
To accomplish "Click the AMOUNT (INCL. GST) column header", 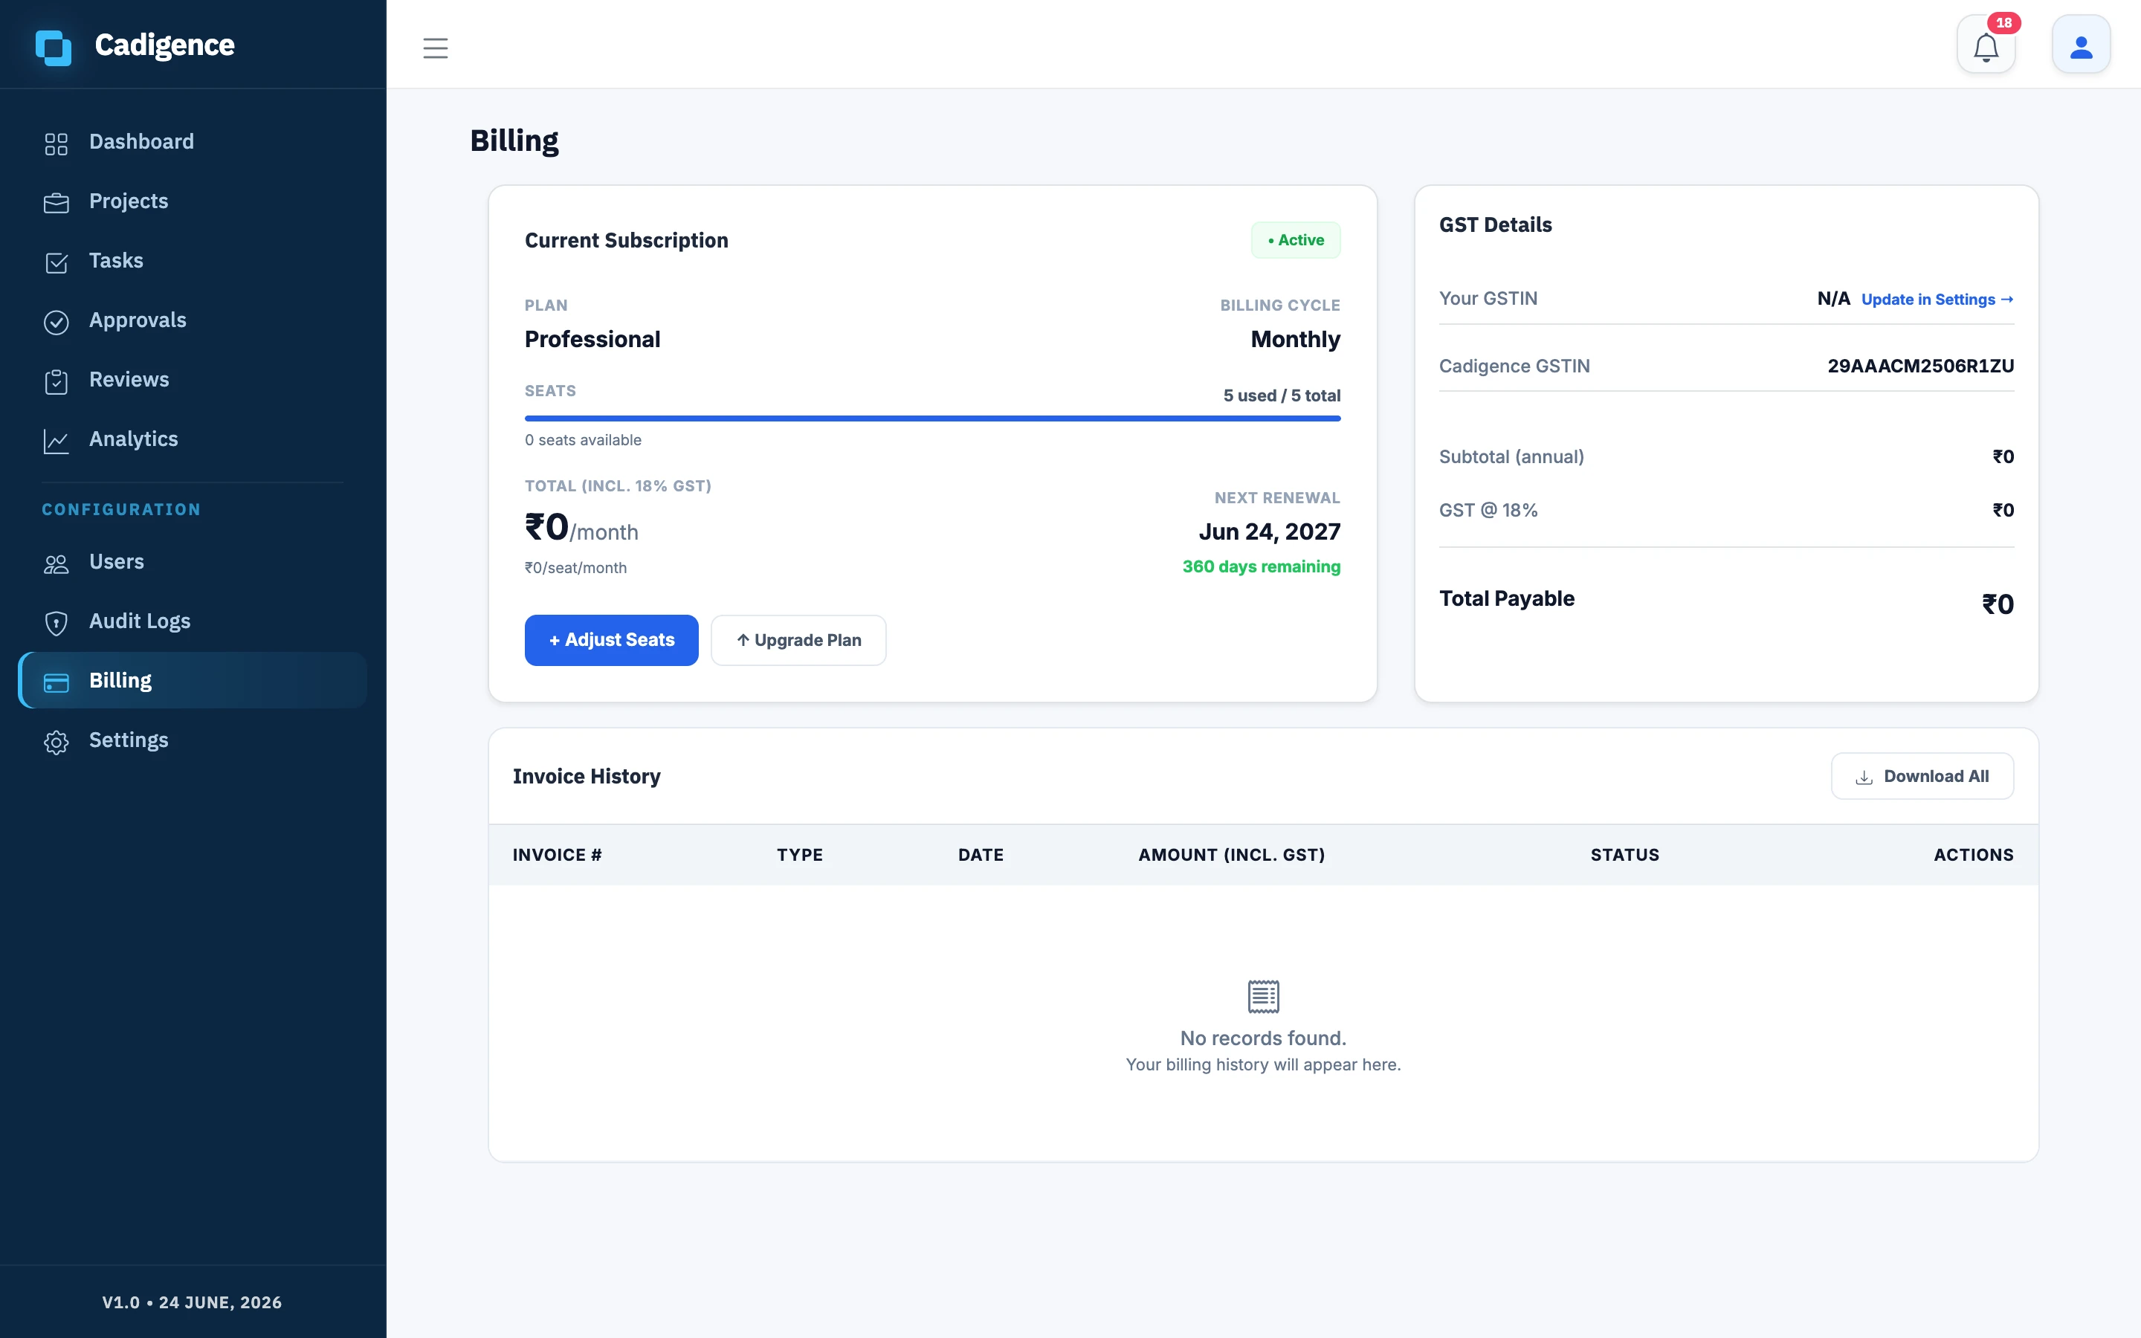I will pos(1232,855).
